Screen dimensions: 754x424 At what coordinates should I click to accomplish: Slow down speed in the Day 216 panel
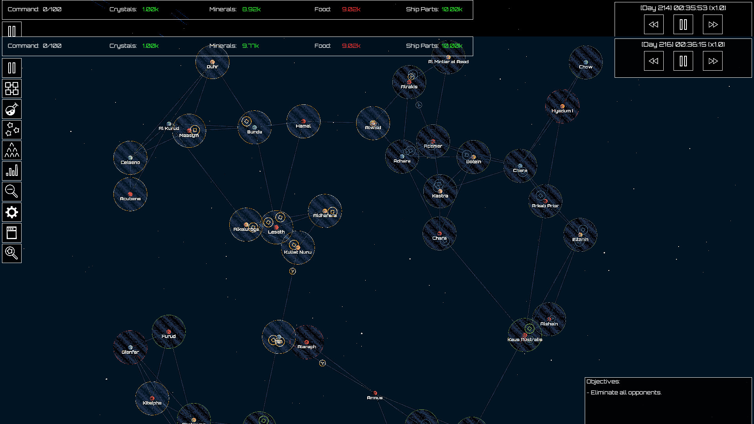tap(653, 61)
